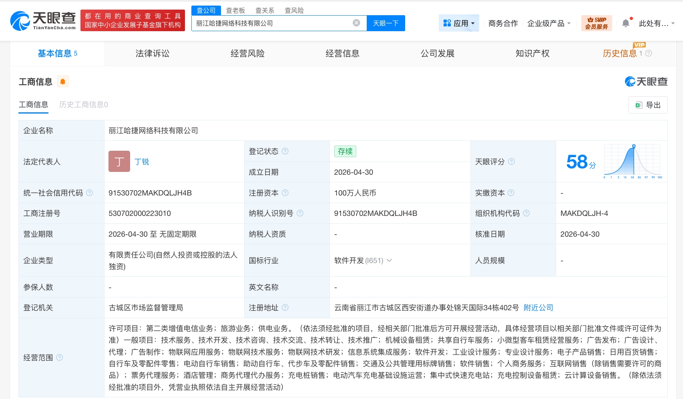683x399 pixels.
Task: Click the orange alert bell beside 工商信息
Action: (x=63, y=82)
